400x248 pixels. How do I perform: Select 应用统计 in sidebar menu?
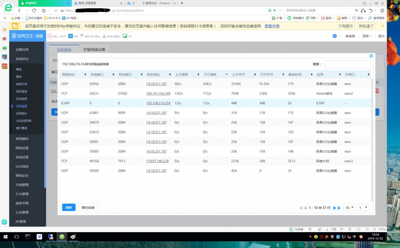(22, 113)
